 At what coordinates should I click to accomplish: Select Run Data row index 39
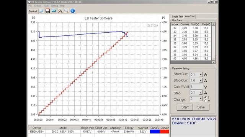coord(191,55)
